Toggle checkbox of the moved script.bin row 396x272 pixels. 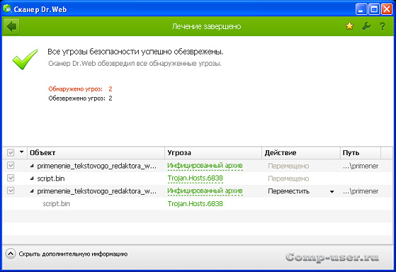(11, 178)
